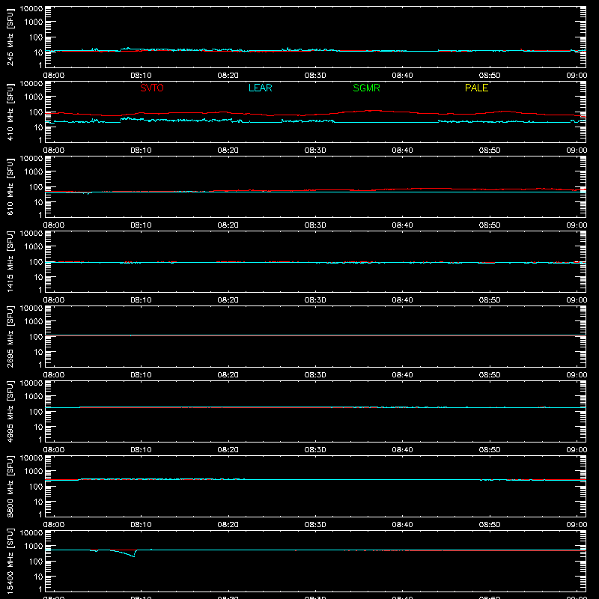Click the 08:20 label under the 2695 MHz plot
599x599 pixels.
click(x=228, y=375)
